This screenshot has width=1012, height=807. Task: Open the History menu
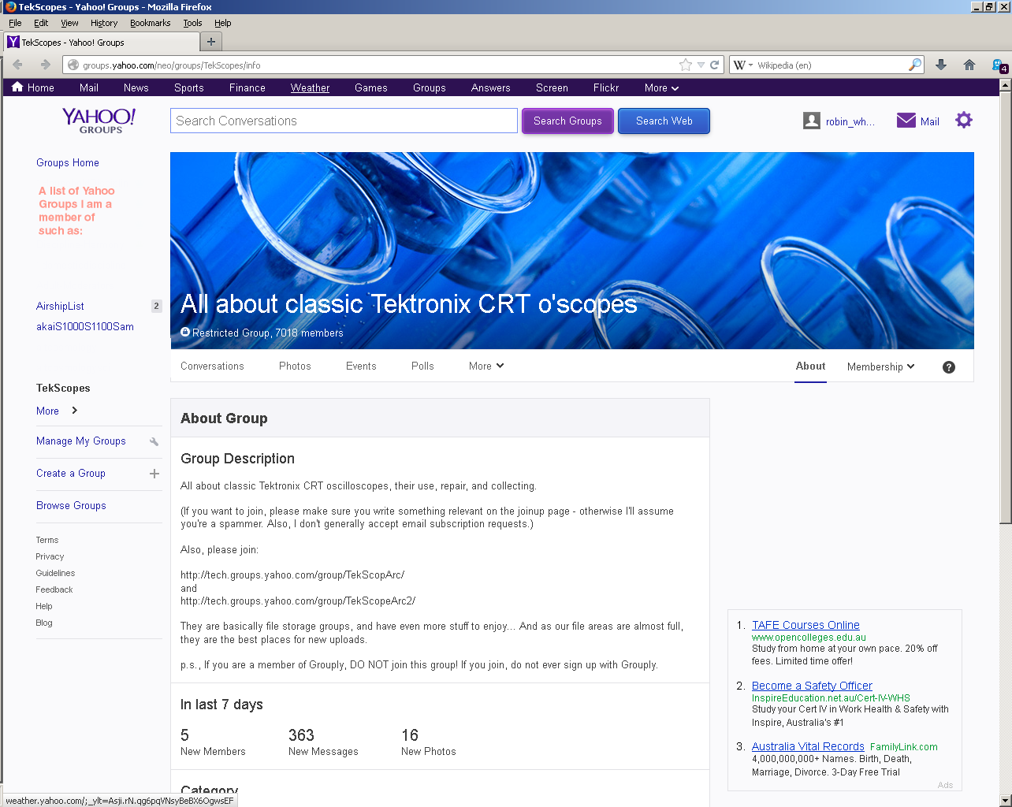click(x=104, y=23)
